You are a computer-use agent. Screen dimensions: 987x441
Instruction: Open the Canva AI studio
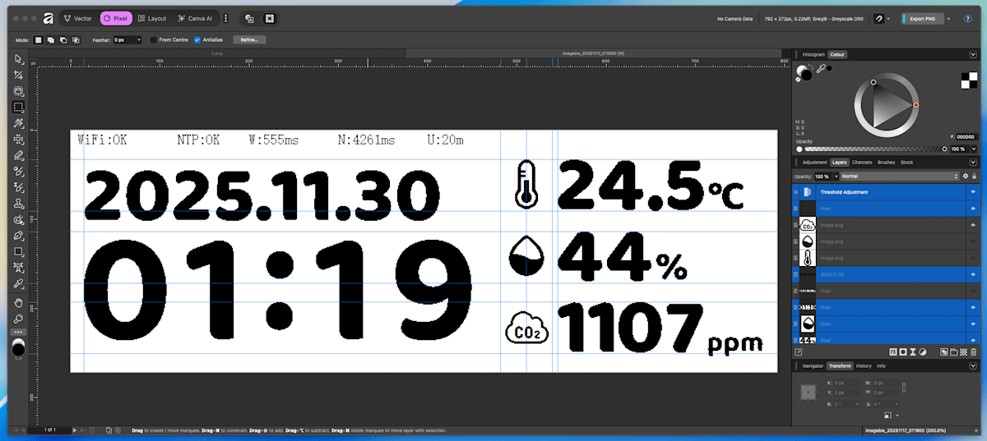point(196,18)
